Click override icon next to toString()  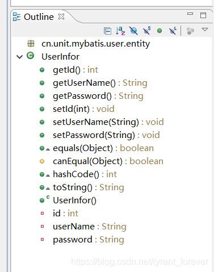pos(48,189)
